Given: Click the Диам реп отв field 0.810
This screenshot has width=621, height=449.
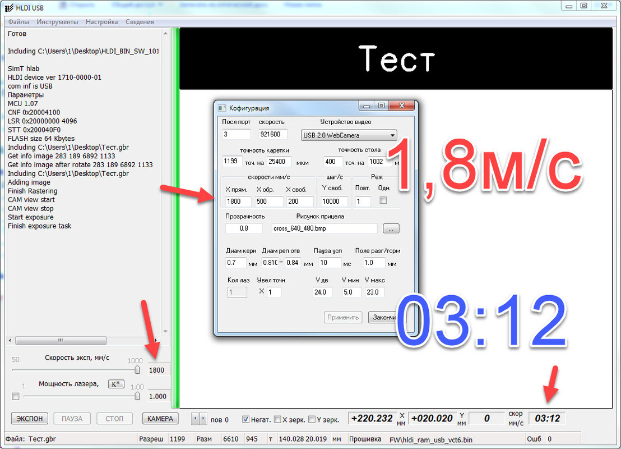Looking at the screenshot, I should (270, 263).
